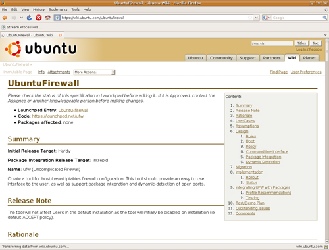329x250 pixels.
Task: Click the Back arrow icon
Action: [5, 18]
